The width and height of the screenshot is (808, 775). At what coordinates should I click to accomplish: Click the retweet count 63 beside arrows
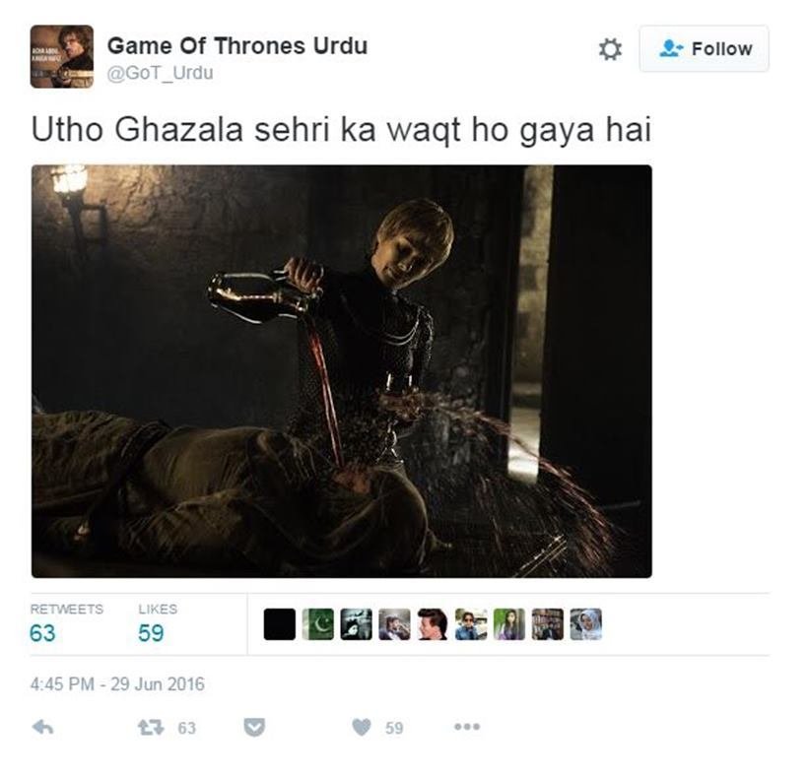(x=186, y=728)
